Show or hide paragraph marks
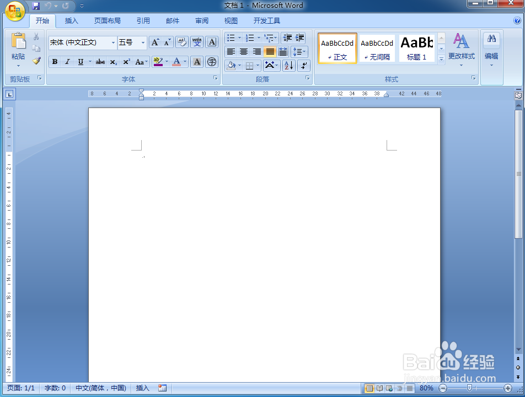This screenshot has height=397, width=525. [304, 65]
